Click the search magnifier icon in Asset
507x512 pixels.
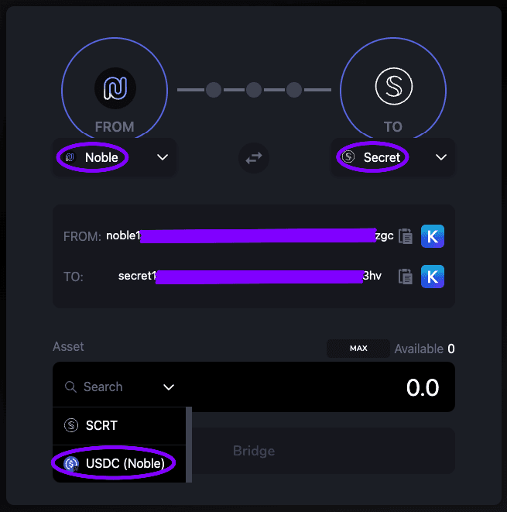click(70, 387)
